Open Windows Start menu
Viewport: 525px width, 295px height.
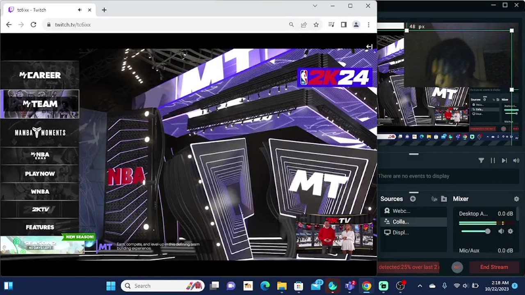coord(111,286)
